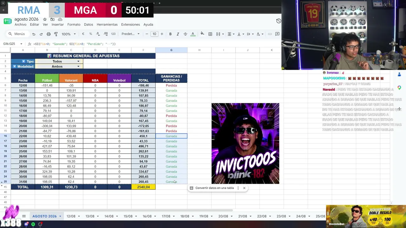Star the agosto 2026 document

(x=45, y=19)
